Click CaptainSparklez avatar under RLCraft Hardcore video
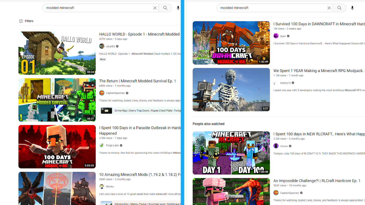365x205 pixels. (276, 193)
